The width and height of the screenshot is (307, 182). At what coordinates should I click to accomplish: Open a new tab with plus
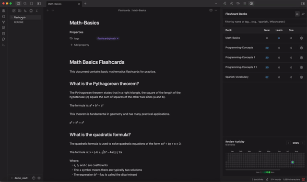click(x=85, y=3)
